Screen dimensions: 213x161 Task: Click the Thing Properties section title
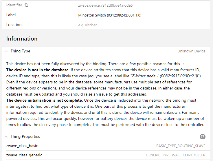[25, 137]
